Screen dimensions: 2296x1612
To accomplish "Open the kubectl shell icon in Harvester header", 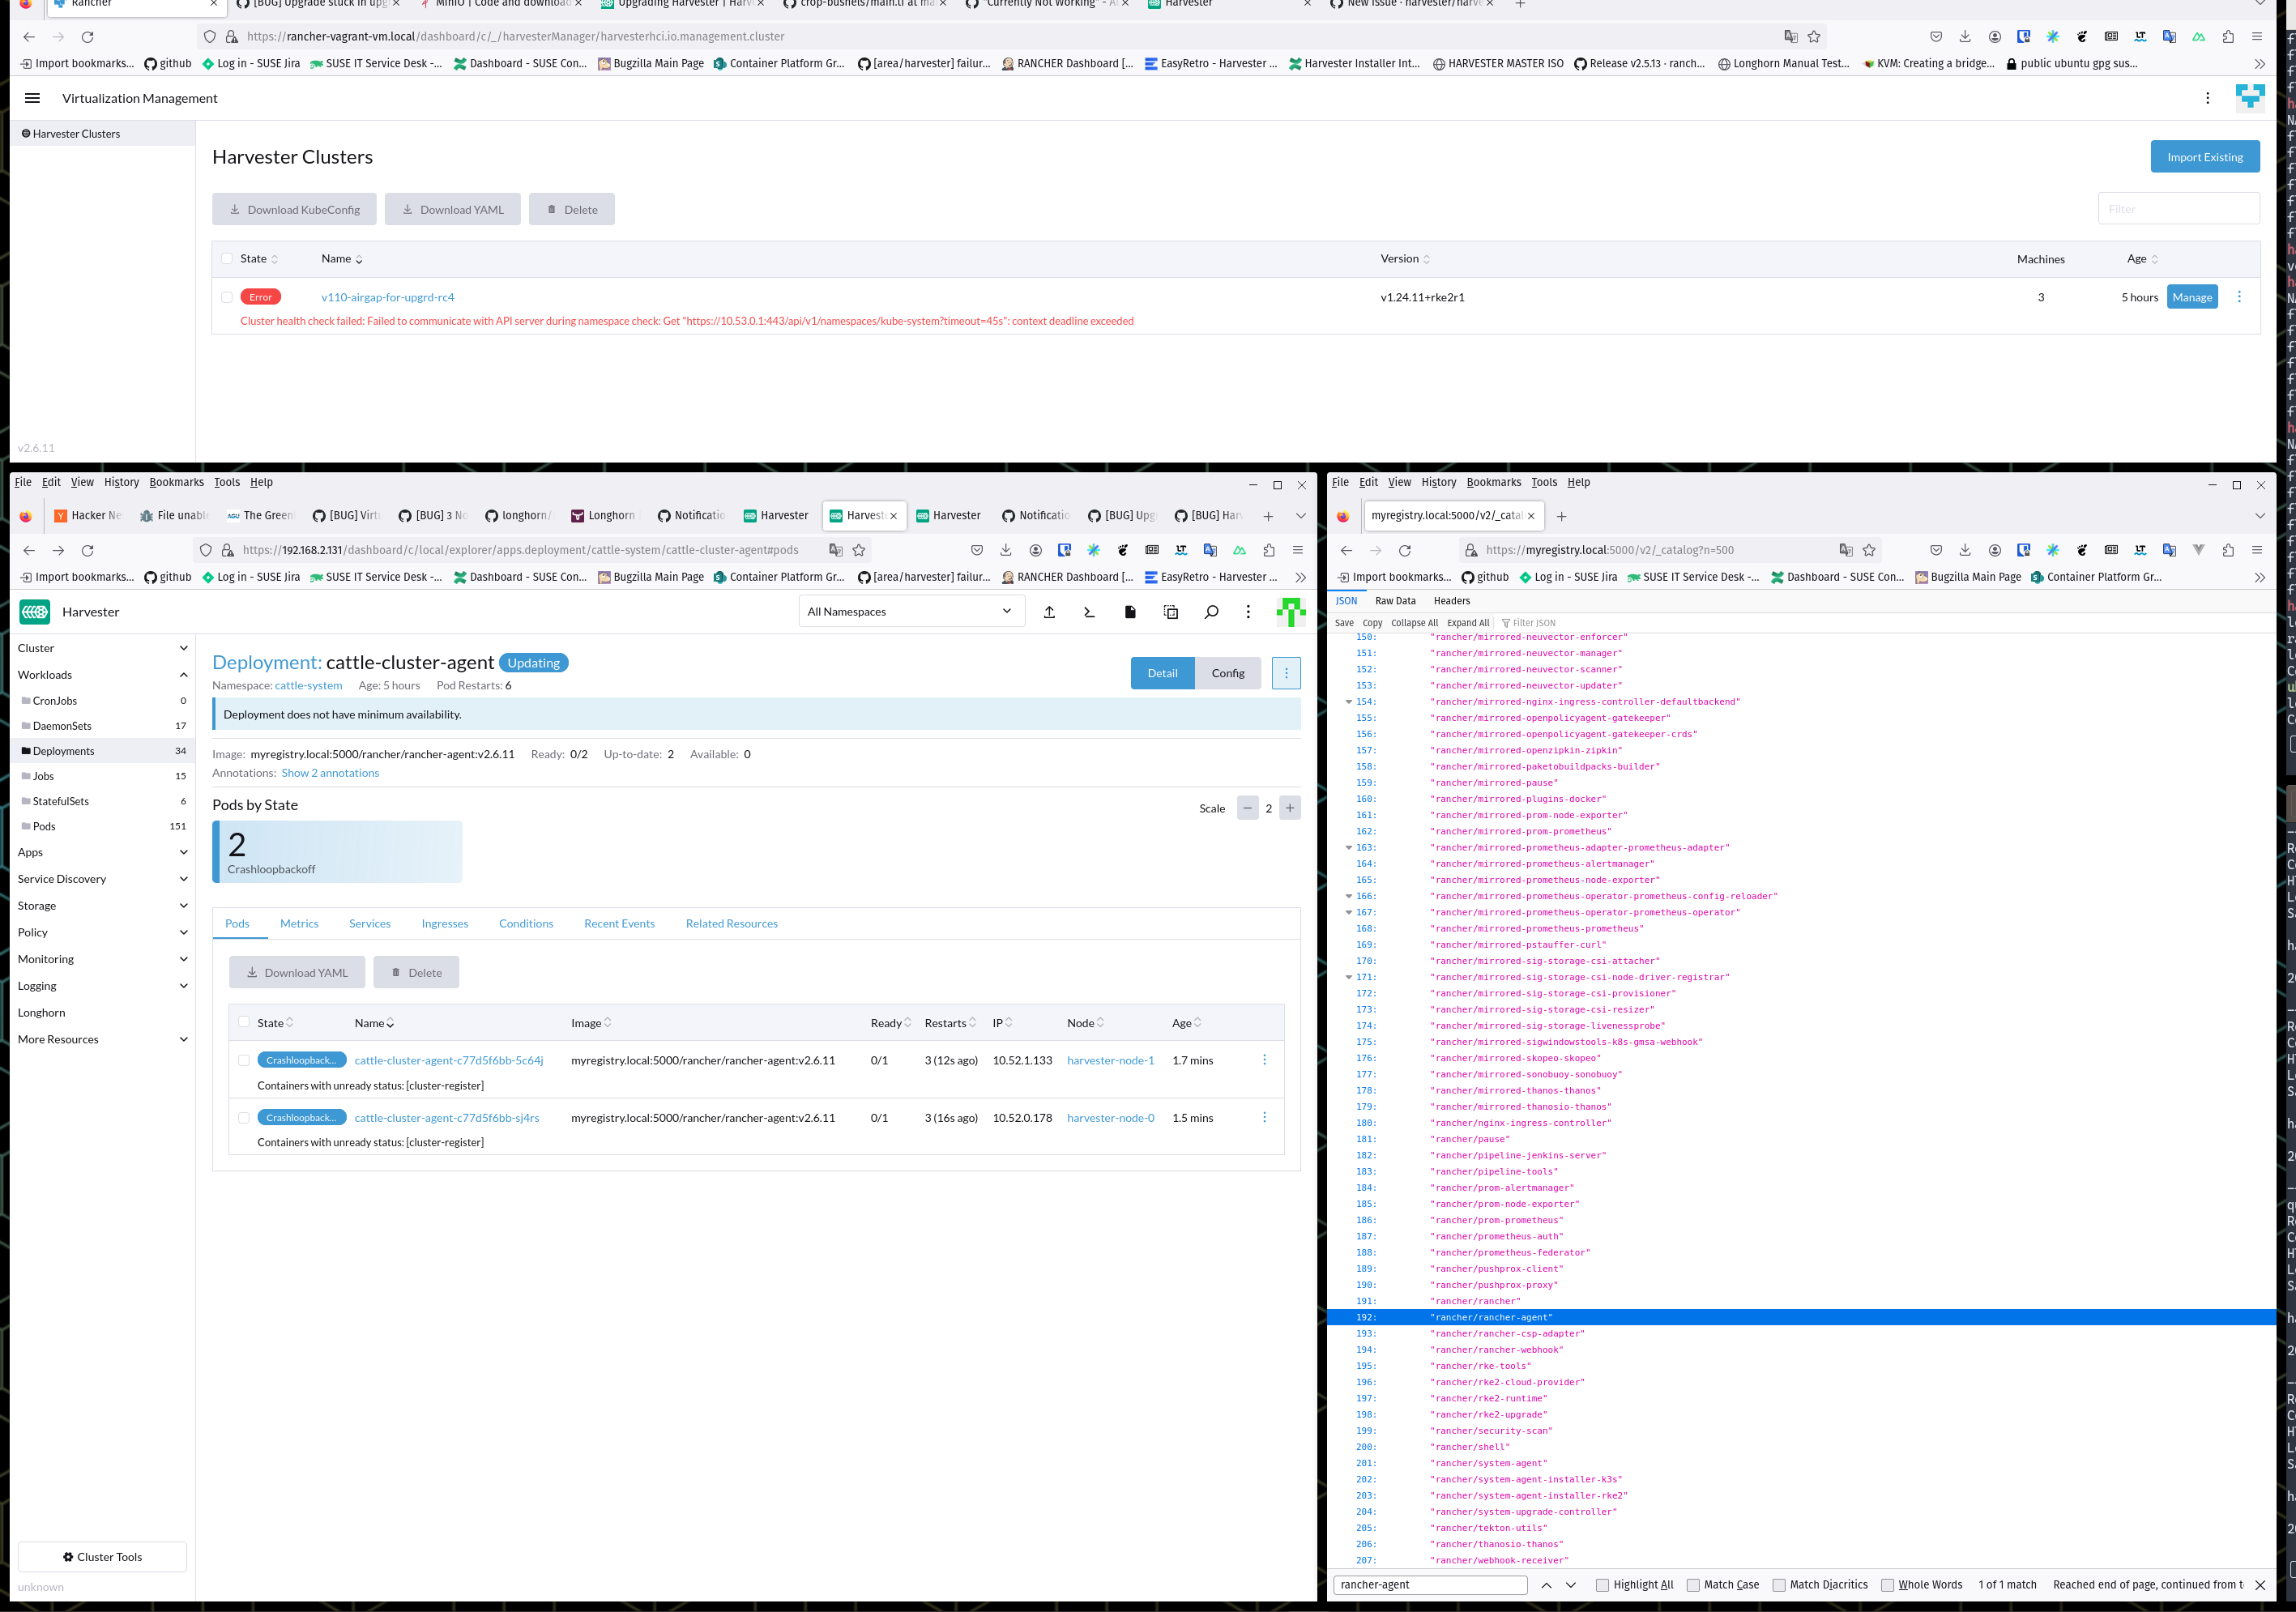I will 1089,611.
